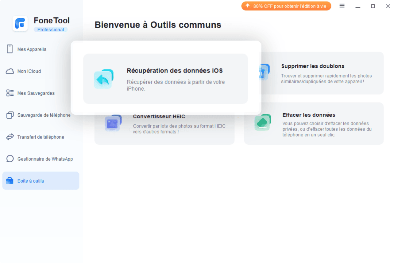Click the WhatsApp chat bubble icon

10,159
